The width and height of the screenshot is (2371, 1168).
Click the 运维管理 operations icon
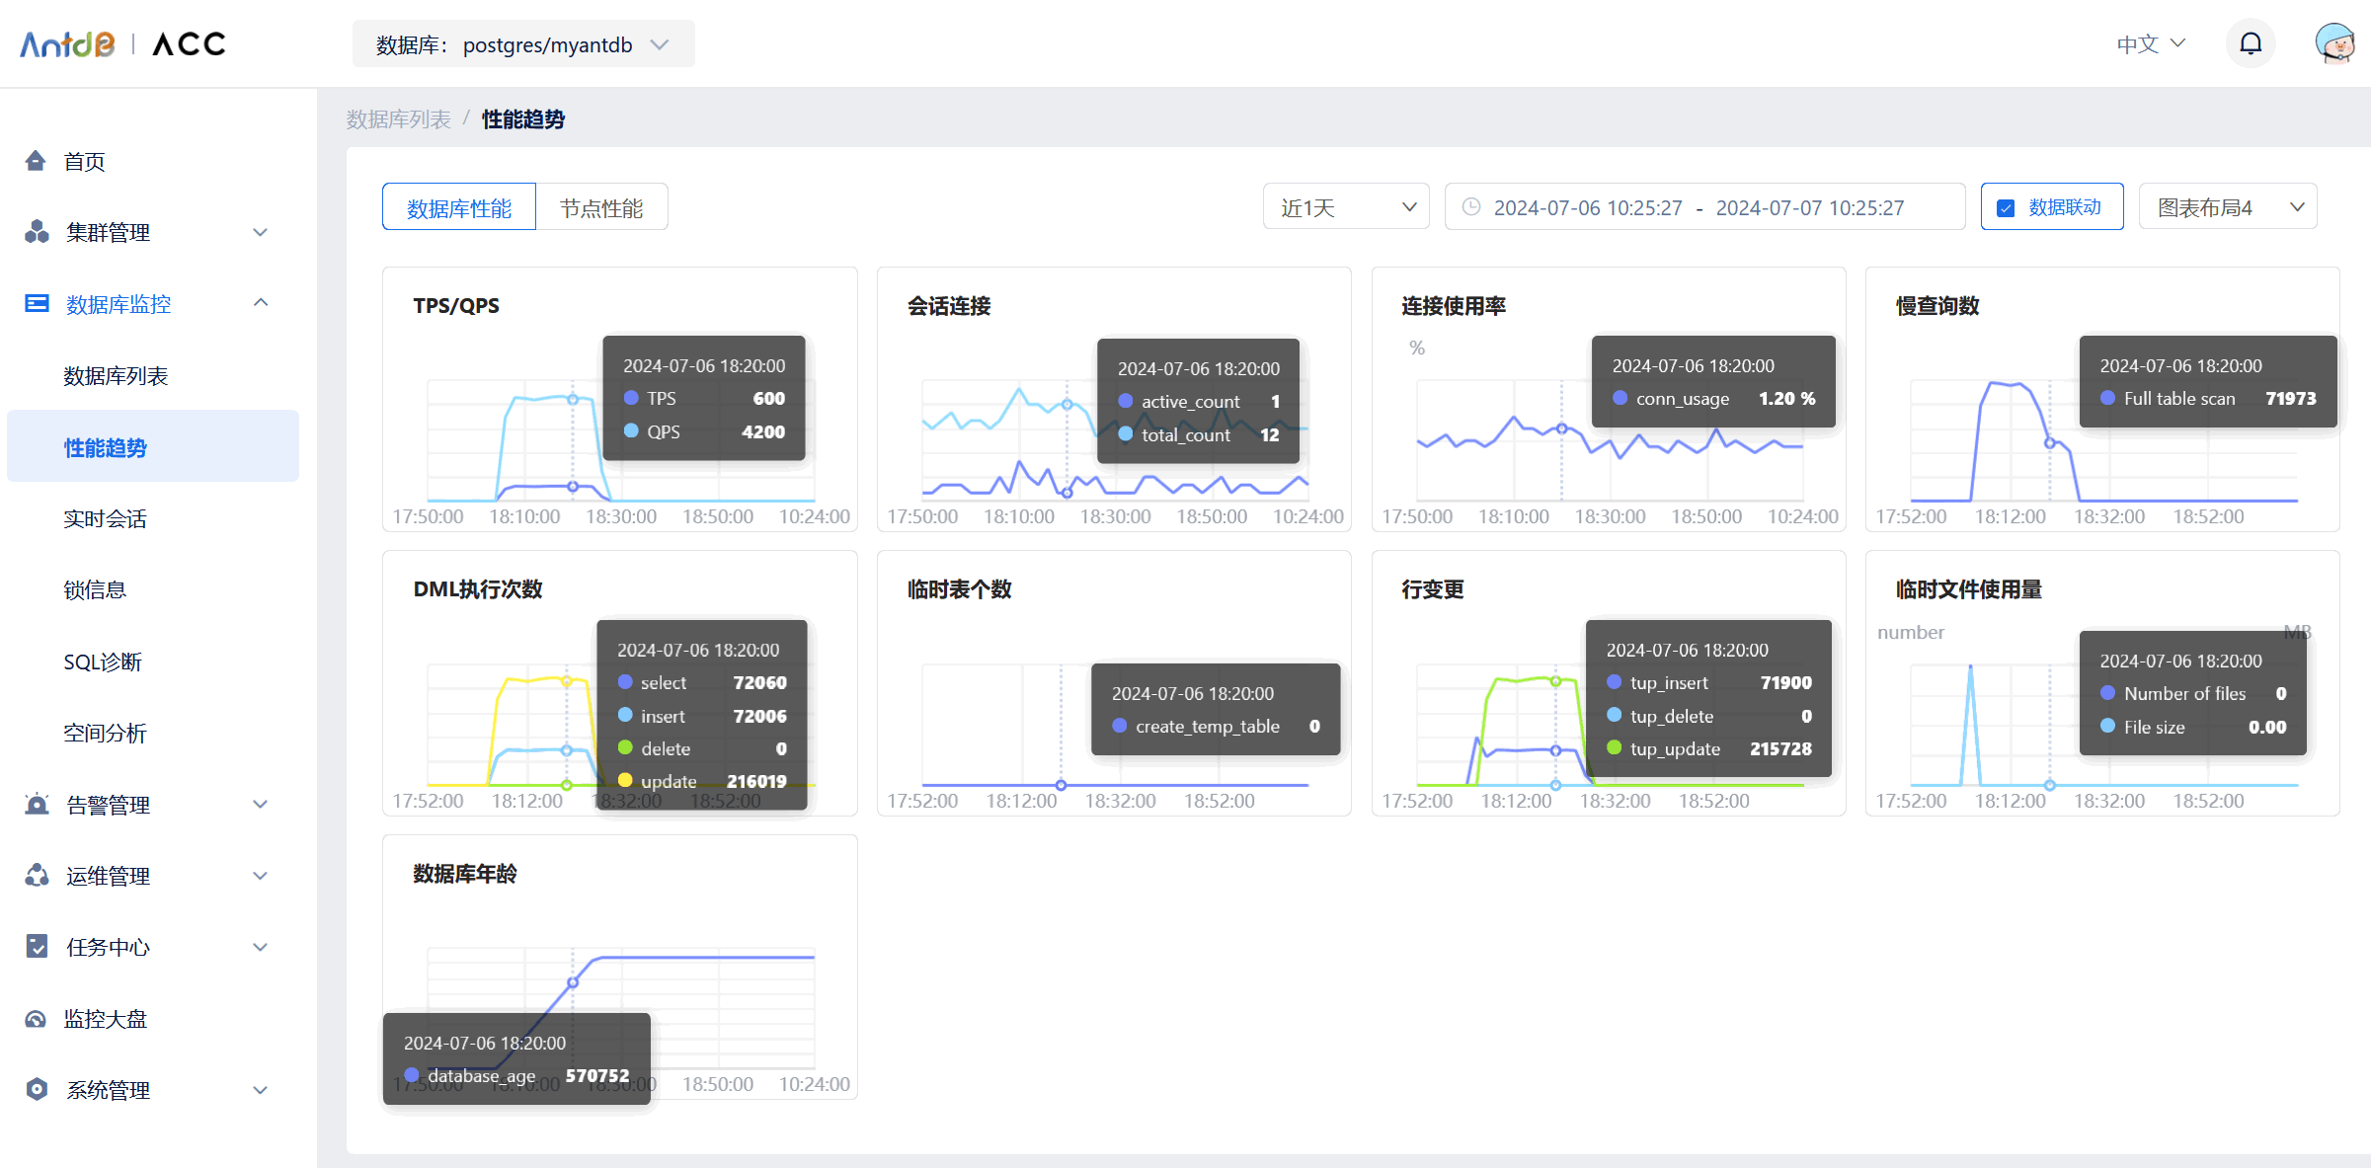pos(37,876)
